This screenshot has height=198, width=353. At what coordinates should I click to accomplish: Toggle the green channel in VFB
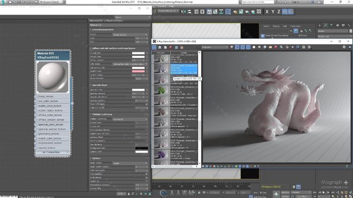click(x=242, y=47)
